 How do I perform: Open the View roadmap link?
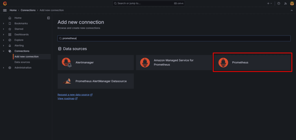click(x=67, y=99)
